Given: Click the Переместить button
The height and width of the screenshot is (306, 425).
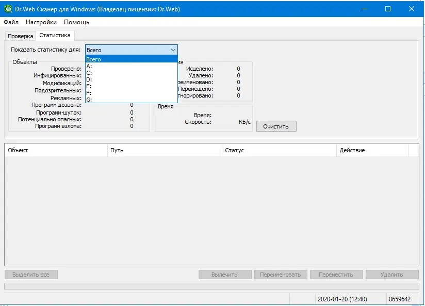Looking at the screenshot, I should (x=336, y=275).
